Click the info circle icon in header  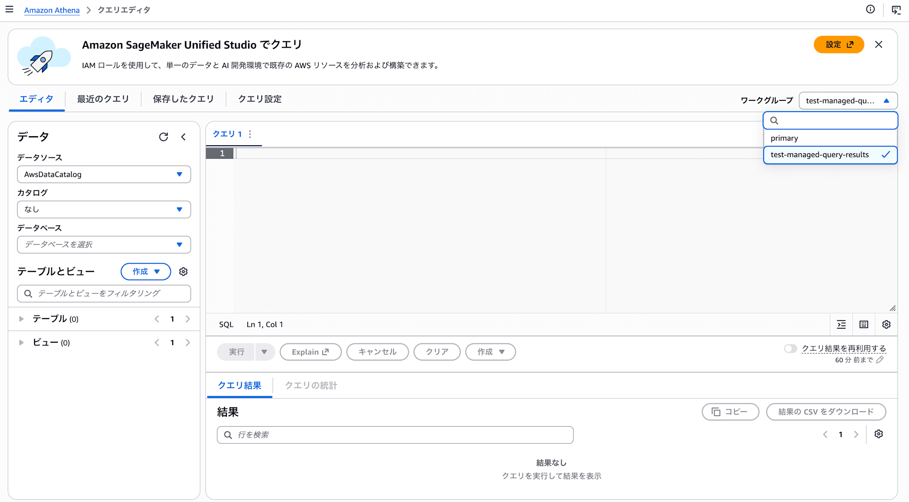tap(870, 9)
